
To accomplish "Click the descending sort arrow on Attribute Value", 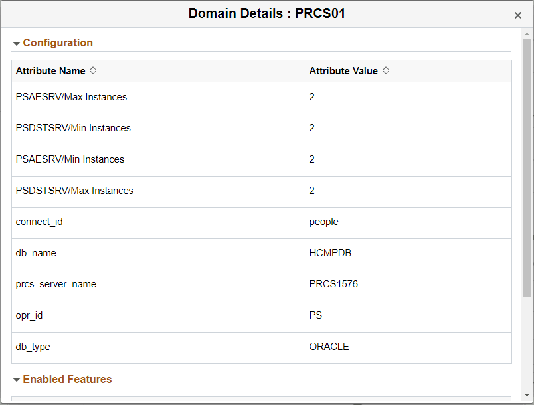I will 385,74.
